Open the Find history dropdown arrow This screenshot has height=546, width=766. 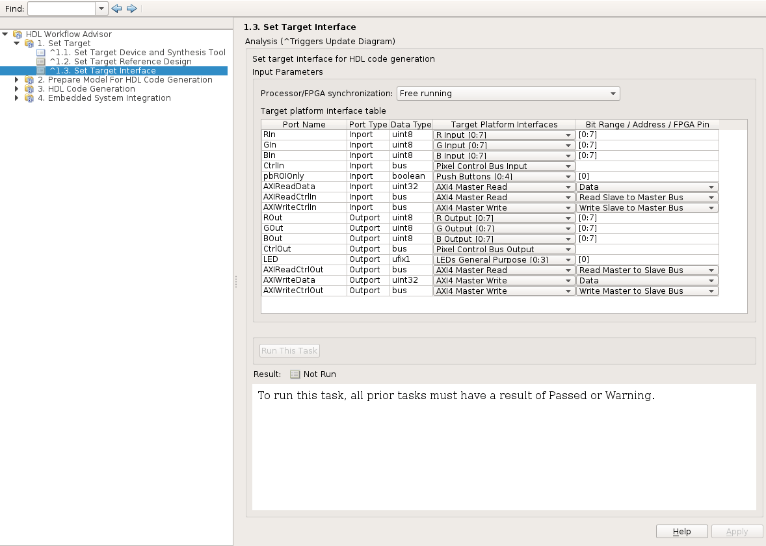(x=102, y=8)
